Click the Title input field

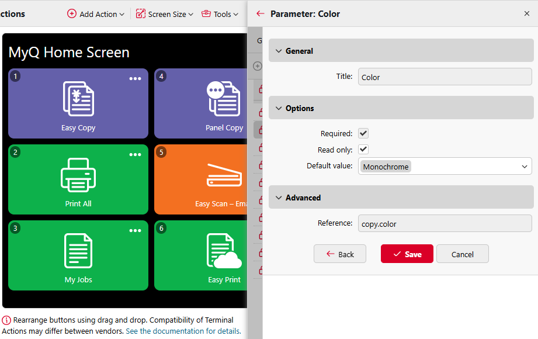tap(445, 77)
